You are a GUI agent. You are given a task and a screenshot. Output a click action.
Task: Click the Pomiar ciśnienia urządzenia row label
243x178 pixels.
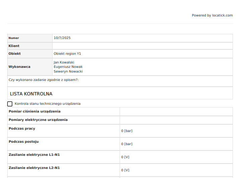35,111
